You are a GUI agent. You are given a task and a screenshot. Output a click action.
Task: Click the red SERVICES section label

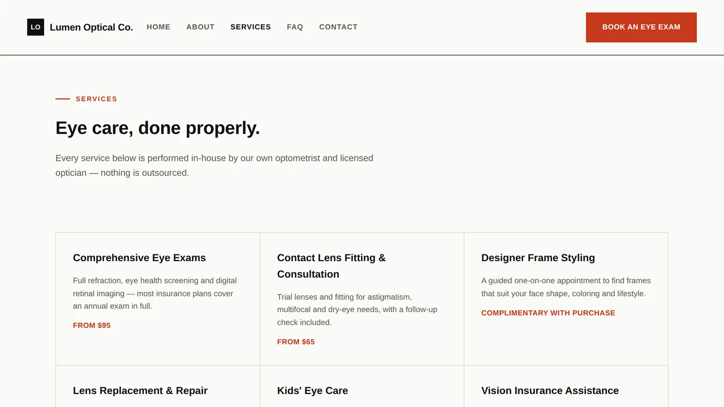click(96, 99)
